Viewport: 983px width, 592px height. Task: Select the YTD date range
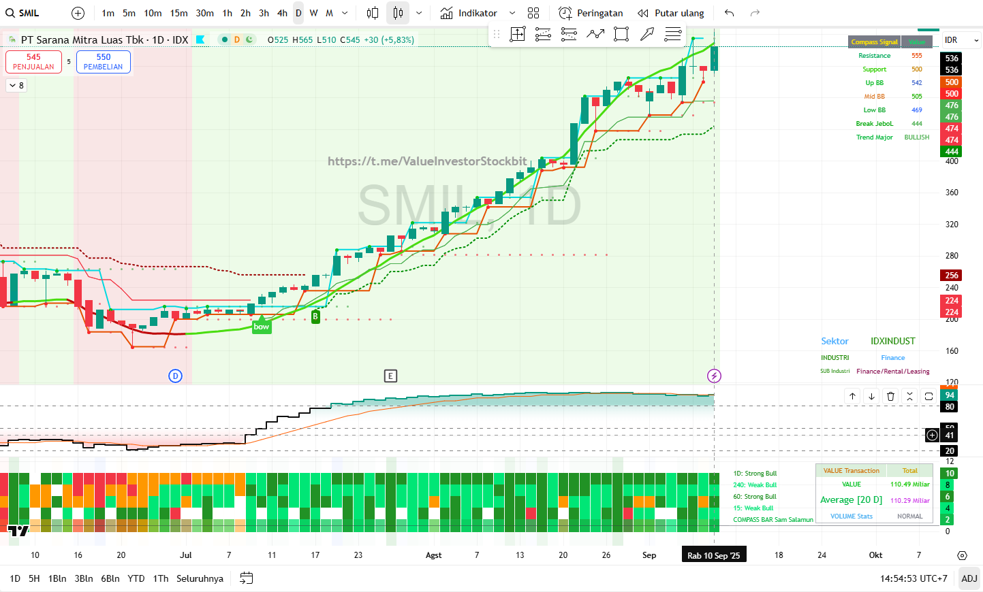(x=136, y=578)
